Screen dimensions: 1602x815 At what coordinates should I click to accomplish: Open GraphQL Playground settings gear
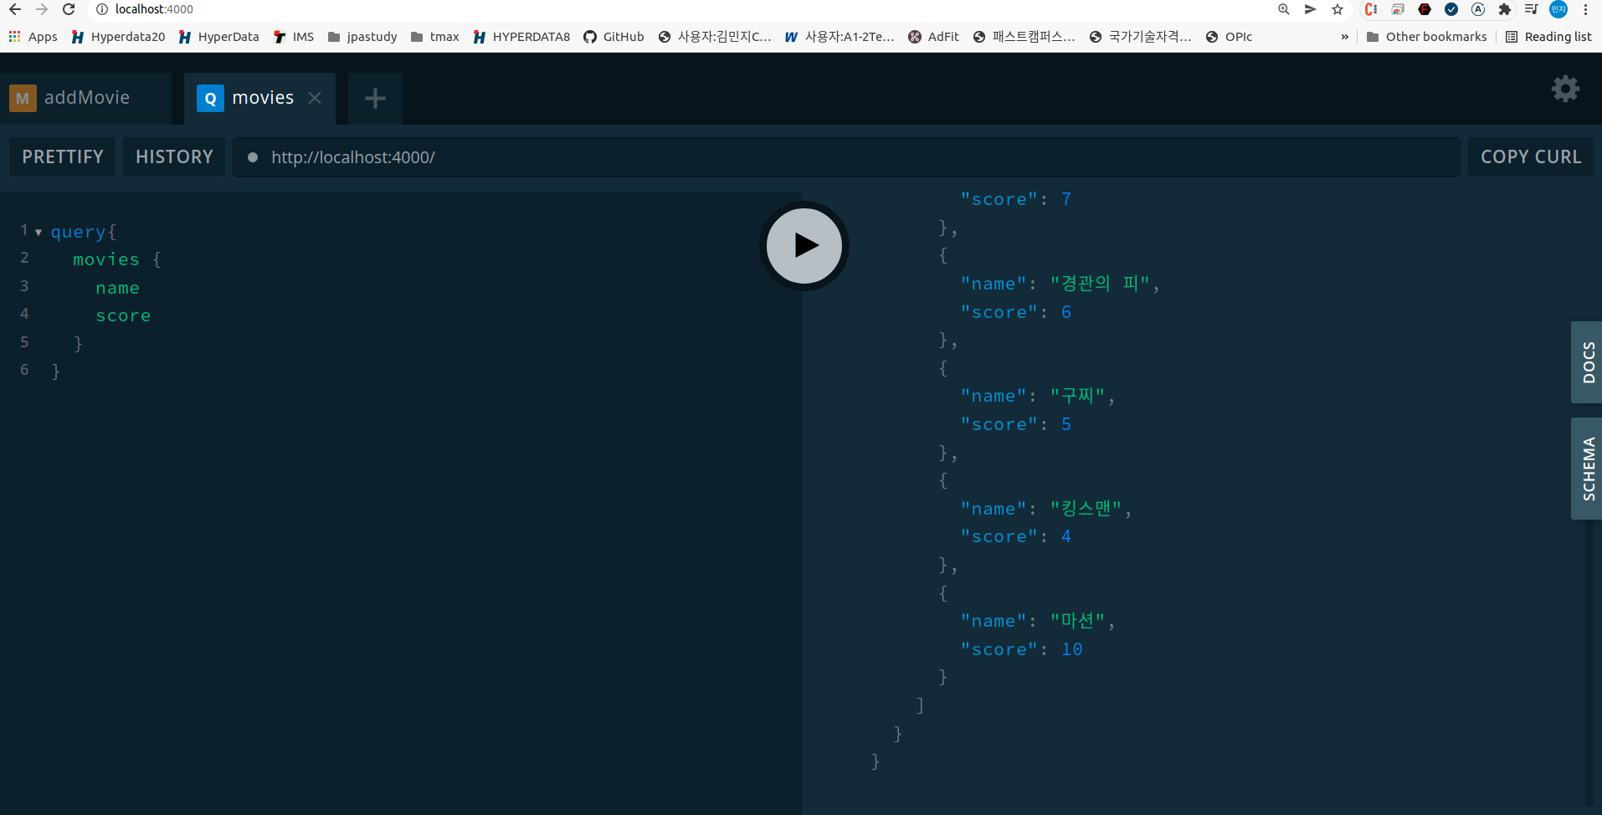pyautogui.click(x=1565, y=89)
